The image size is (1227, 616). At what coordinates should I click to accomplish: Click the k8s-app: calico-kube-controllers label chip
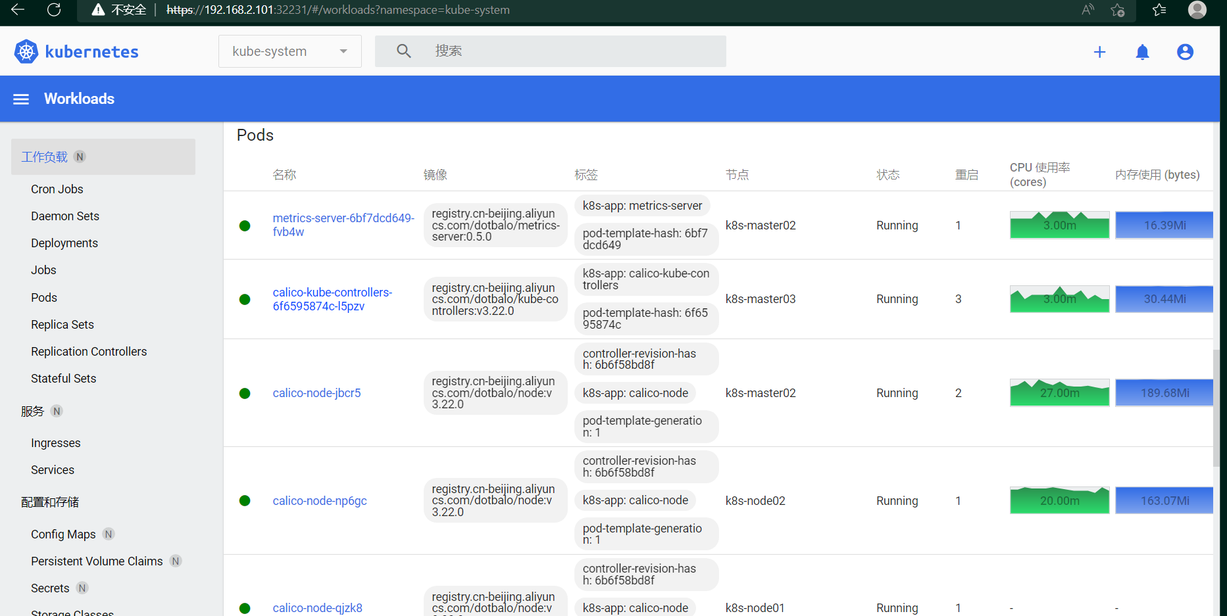click(646, 279)
